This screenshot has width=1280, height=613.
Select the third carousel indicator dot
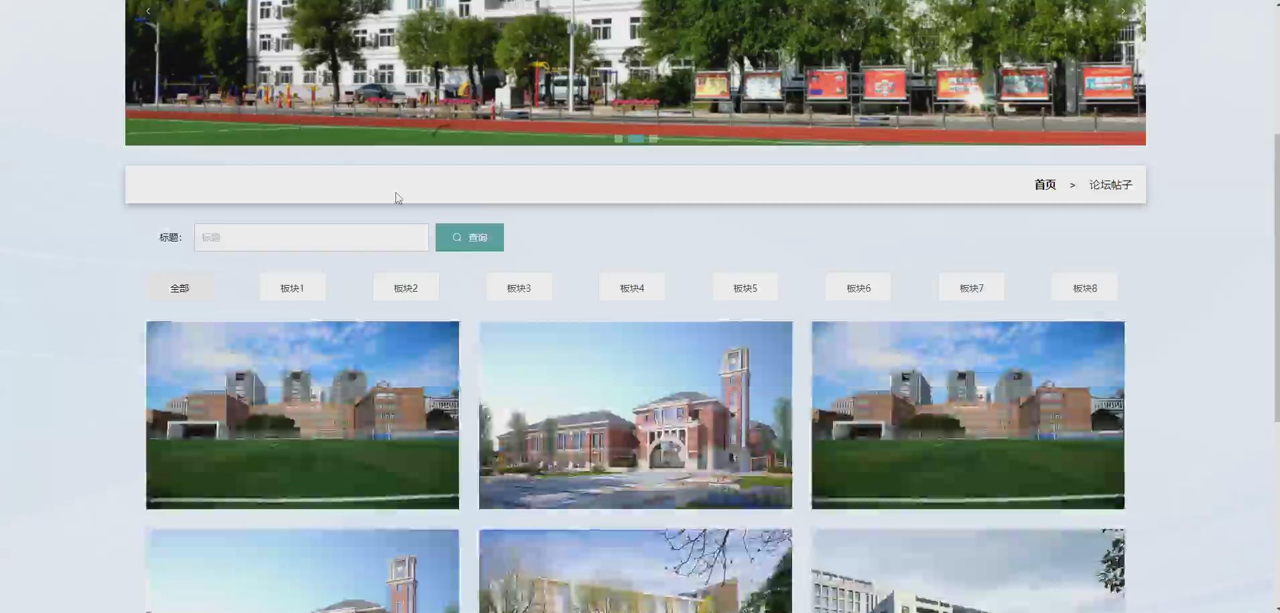(x=653, y=139)
